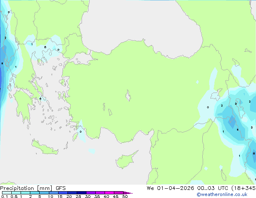256x198 pixels.
Task: Pick the 30–35 mm purple legend swatch
Action: (x=90, y=193)
